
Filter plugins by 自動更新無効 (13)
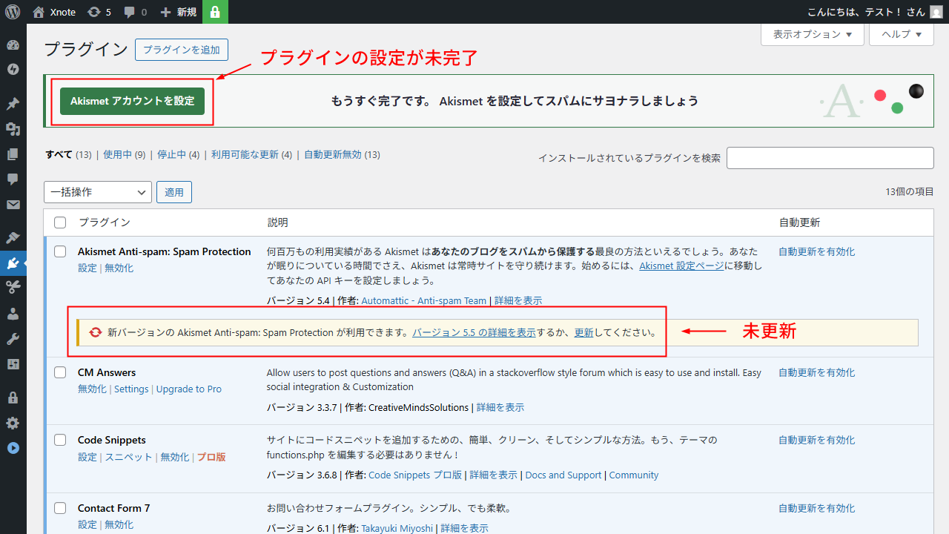342,154
